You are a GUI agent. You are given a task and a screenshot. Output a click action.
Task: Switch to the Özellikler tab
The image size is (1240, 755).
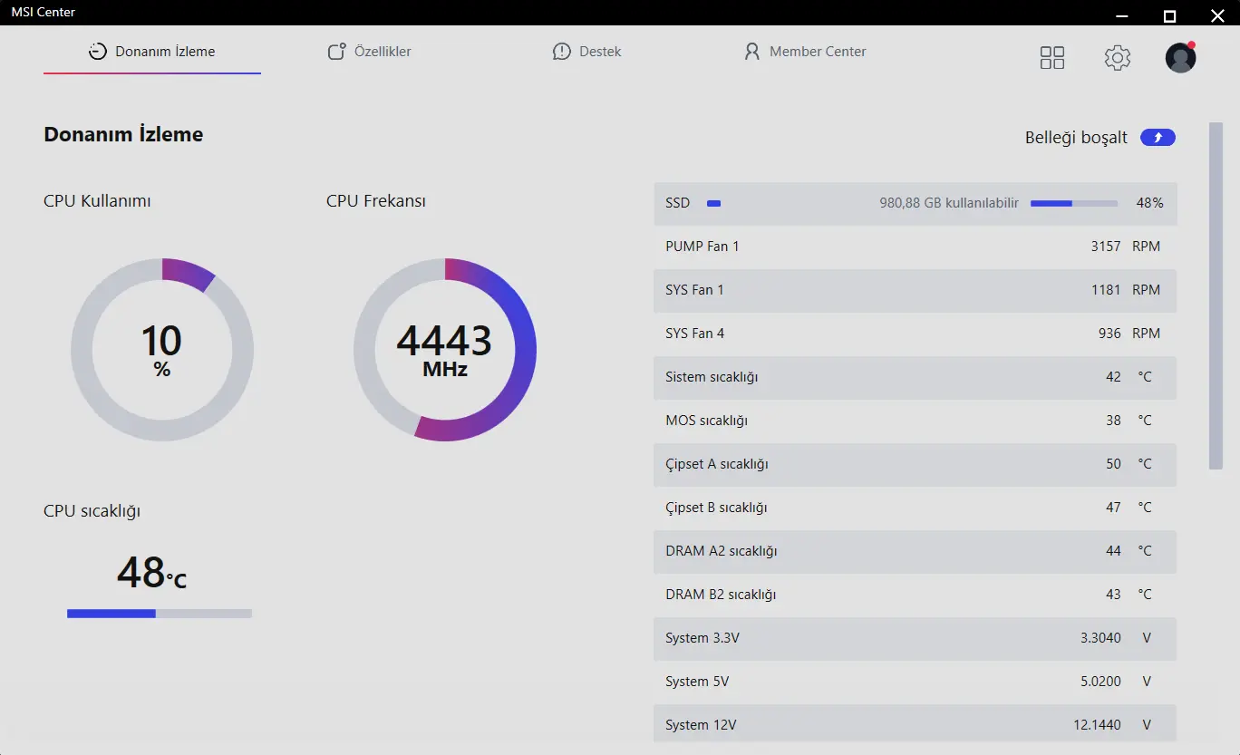coord(370,52)
